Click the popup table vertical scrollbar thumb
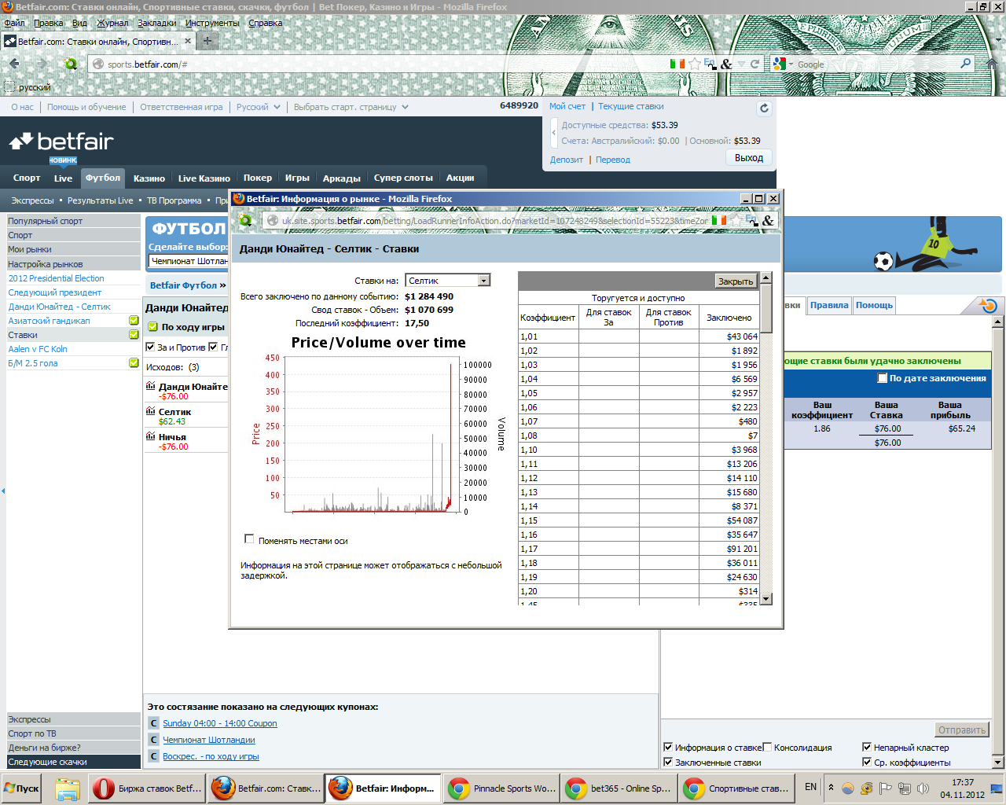 (766, 308)
